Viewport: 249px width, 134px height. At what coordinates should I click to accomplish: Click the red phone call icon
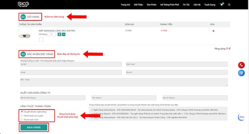pos(241,65)
